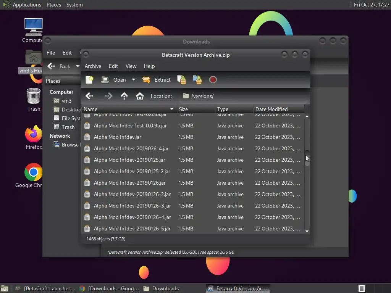The height and width of the screenshot is (293, 391).
Task: Open Edit menu in Downloads window
Action: coord(67,53)
